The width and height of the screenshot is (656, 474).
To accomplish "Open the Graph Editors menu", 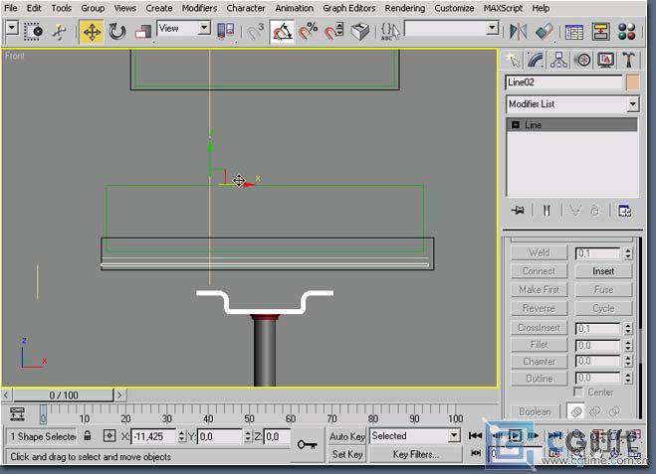I will pos(349,8).
